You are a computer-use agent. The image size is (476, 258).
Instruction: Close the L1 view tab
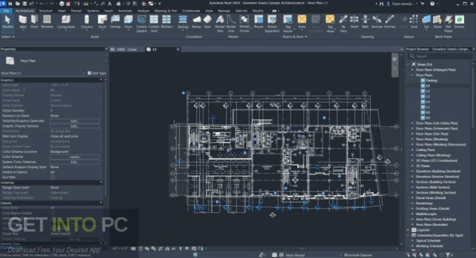(178, 49)
